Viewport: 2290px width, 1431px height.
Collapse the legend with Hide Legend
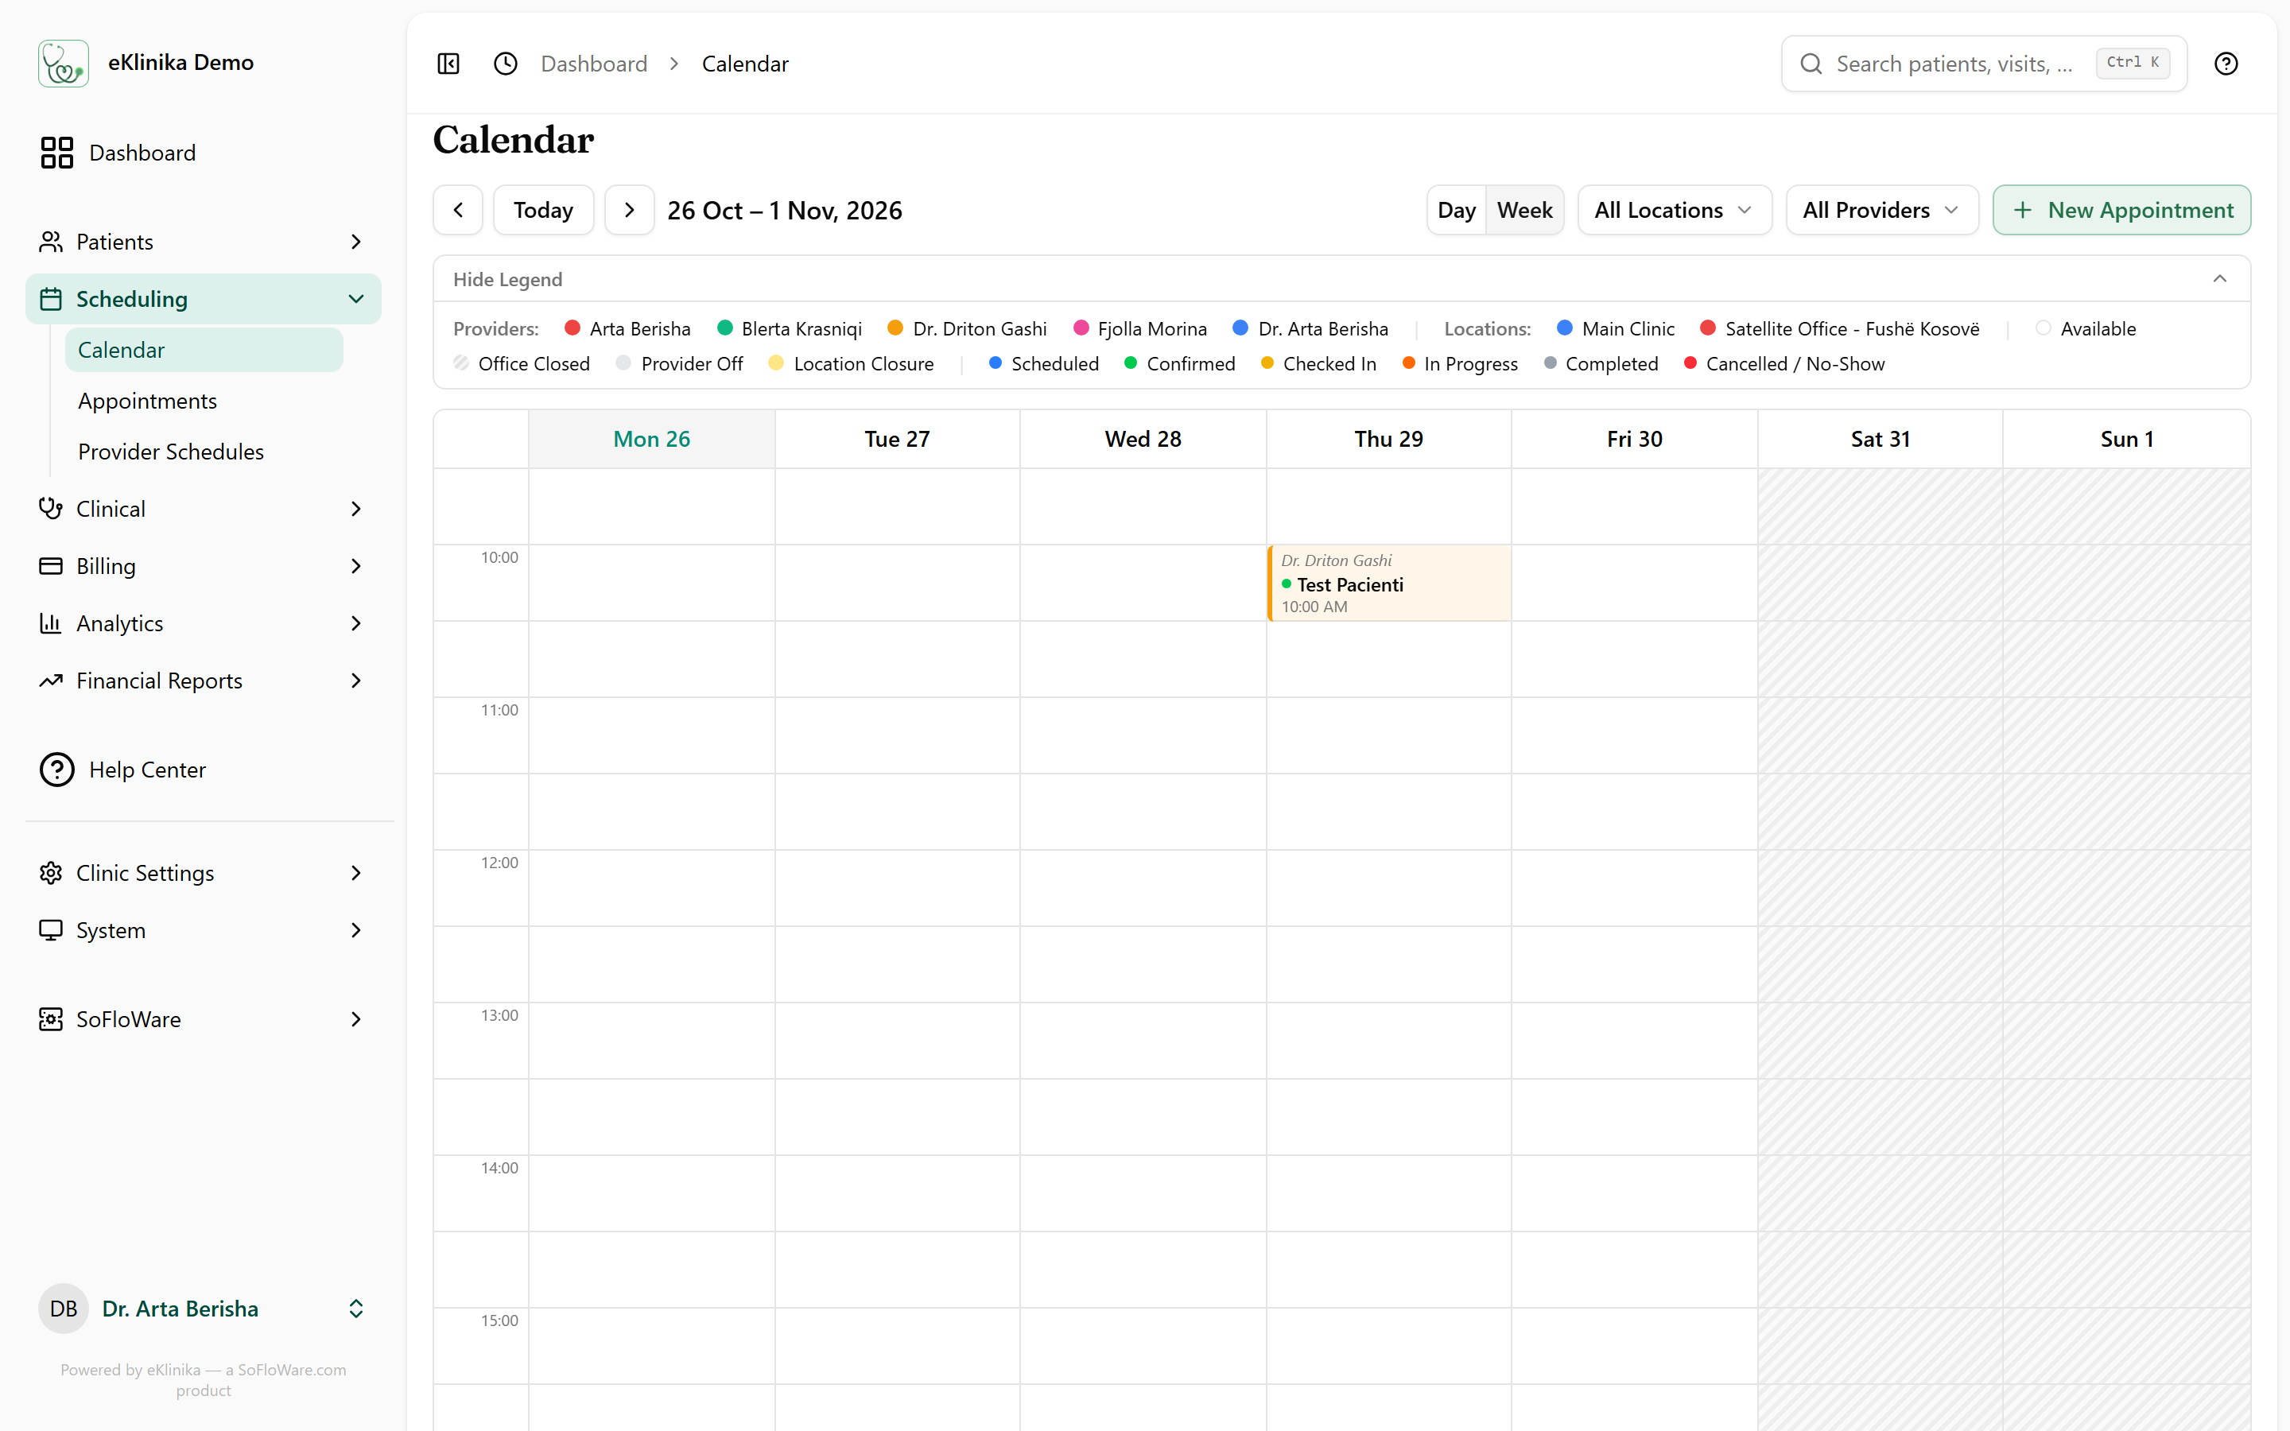(1341, 279)
